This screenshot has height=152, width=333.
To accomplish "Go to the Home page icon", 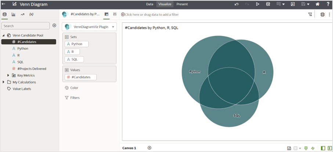I will point(318,4).
